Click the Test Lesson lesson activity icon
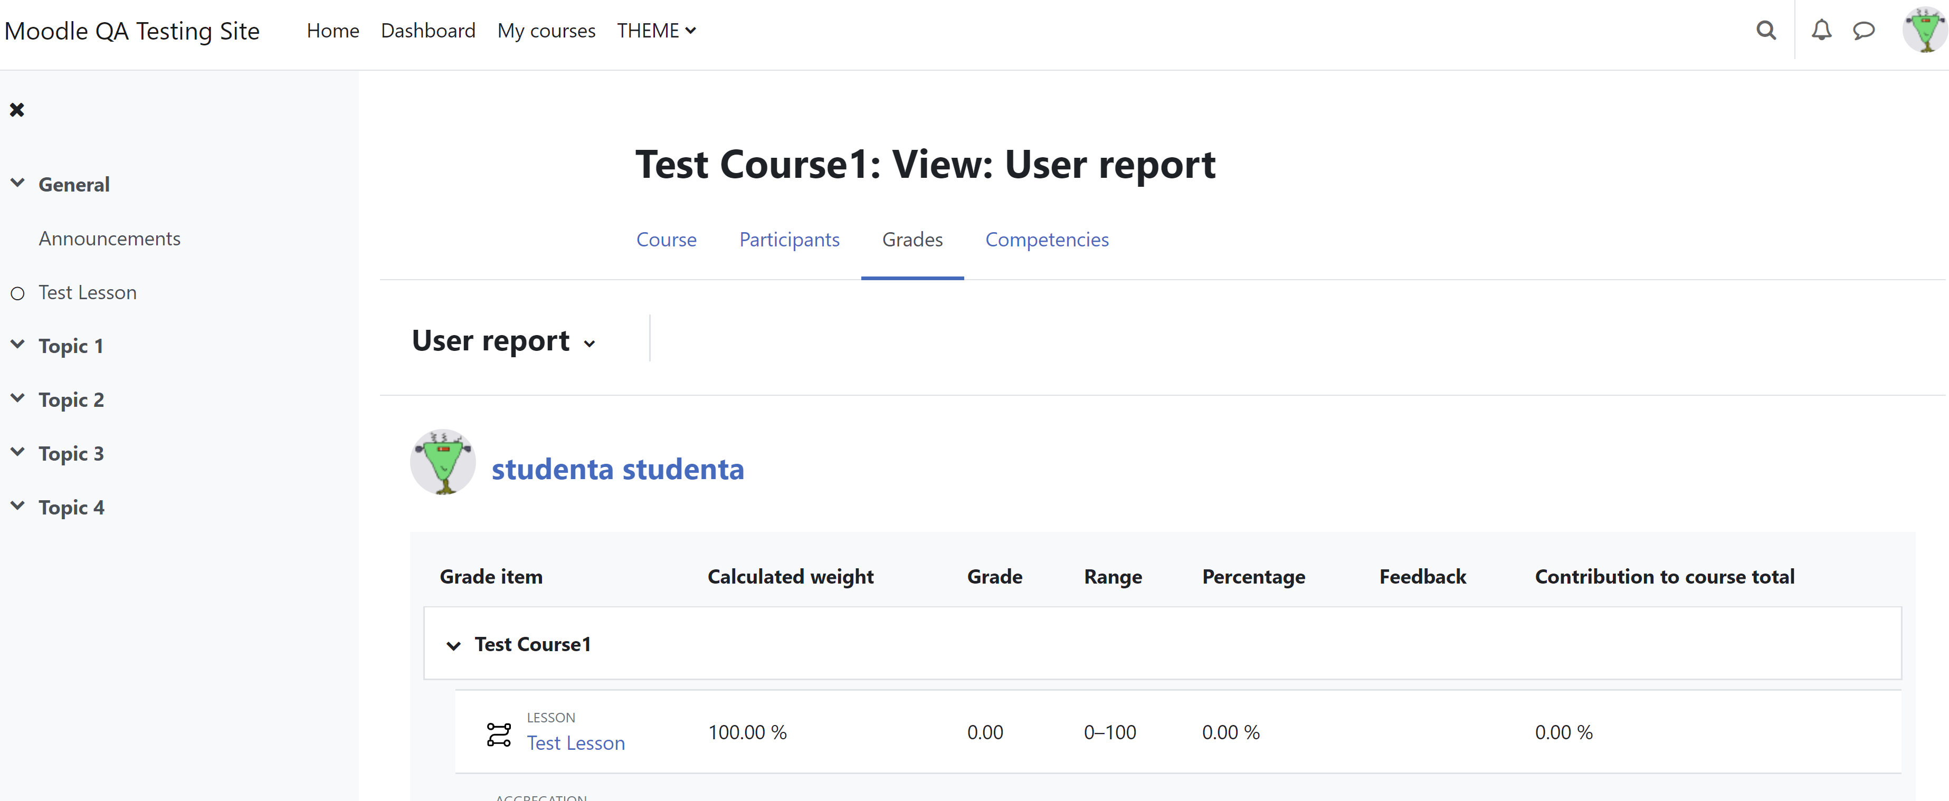The image size is (1949, 801). coord(499,733)
